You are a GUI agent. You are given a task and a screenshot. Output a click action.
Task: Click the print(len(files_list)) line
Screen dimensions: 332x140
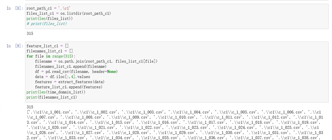click(50, 19)
